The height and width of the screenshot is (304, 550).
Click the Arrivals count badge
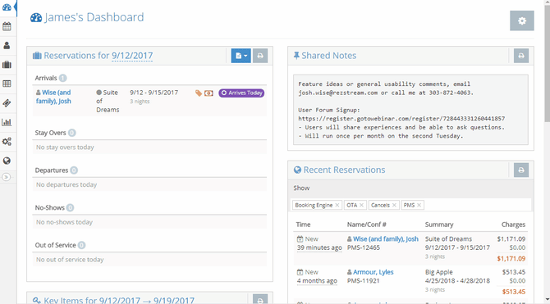pyautogui.click(x=62, y=78)
